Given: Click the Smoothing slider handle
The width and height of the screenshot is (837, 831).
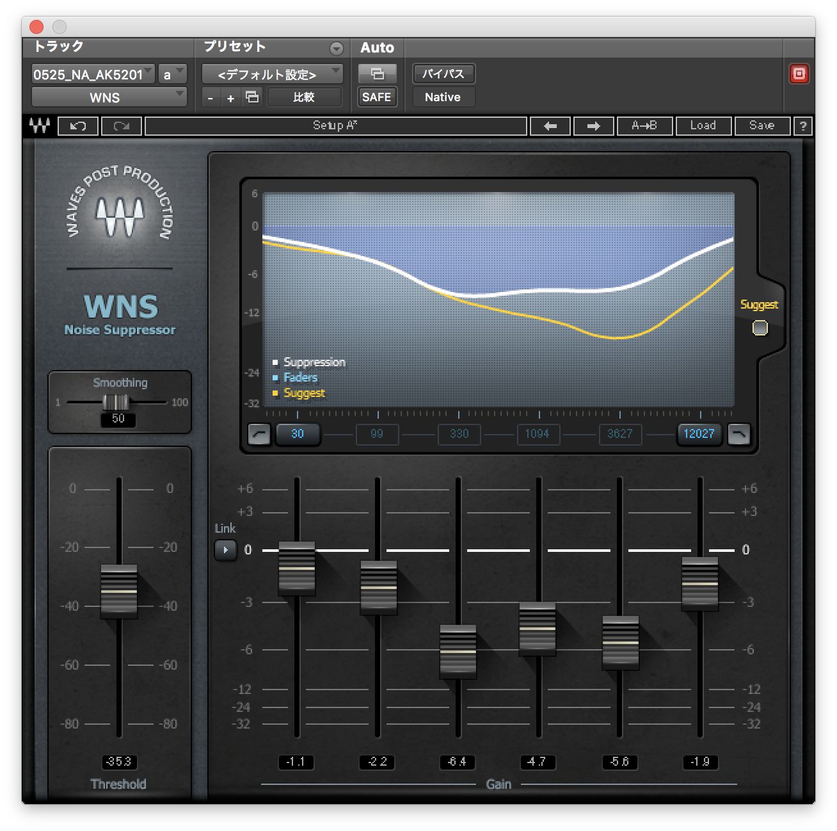Looking at the screenshot, I should [116, 402].
